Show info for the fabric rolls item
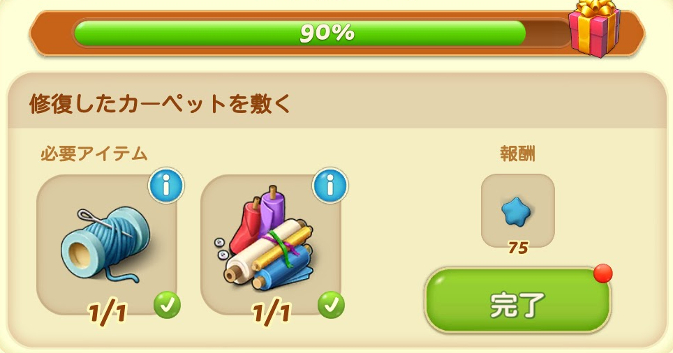Viewport: 673px width, 353px height. pos(330,186)
